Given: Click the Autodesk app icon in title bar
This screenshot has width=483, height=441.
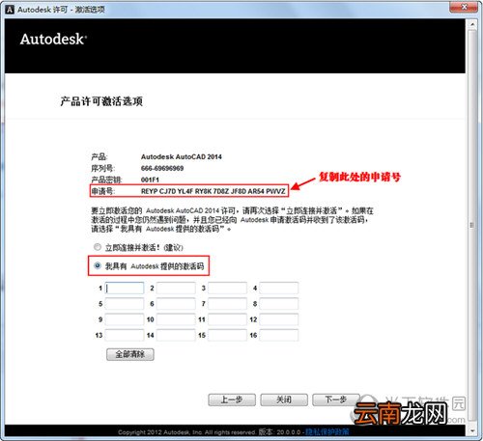Looking at the screenshot, I should 10,10.
